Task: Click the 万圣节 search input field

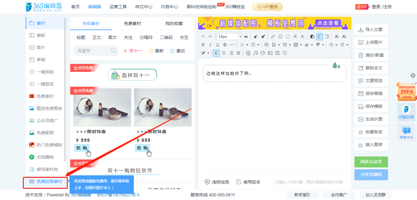Action: click(92, 51)
